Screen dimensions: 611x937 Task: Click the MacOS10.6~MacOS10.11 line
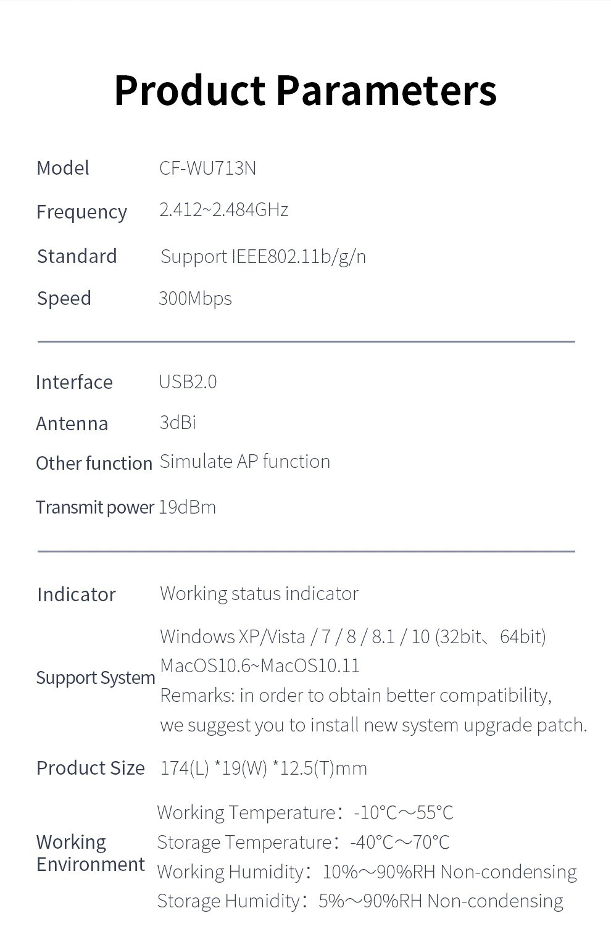[x=260, y=665]
